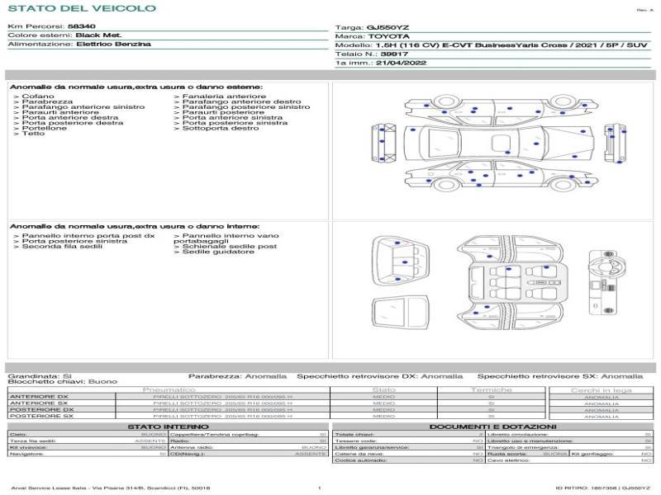Click the car roof top-view diagram
The image size is (661, 495).
(x=499, y=143)
